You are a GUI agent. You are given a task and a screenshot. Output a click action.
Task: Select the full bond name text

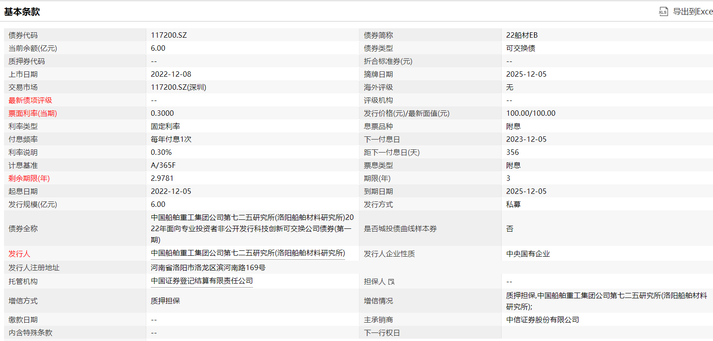pyautogui.click(x=252, y=228)
